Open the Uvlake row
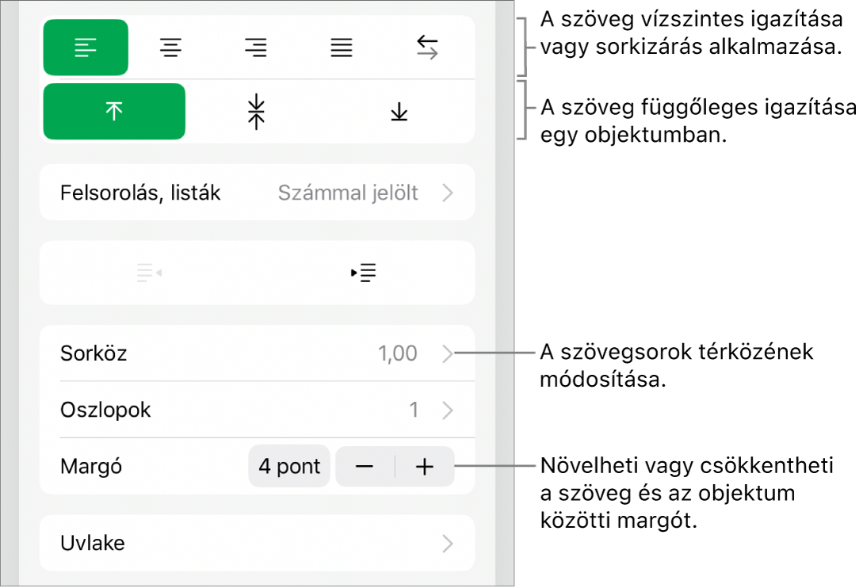Viewport: 863px width, 588px height. click(257, 543)
